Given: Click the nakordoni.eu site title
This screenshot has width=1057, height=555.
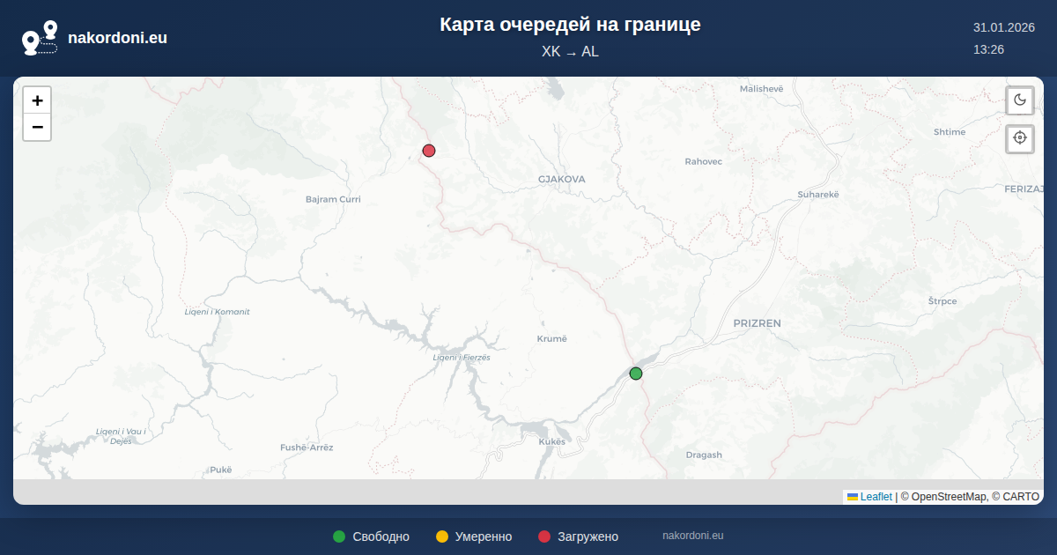Looking at the screenshot, I should click(x=117, y=38).
